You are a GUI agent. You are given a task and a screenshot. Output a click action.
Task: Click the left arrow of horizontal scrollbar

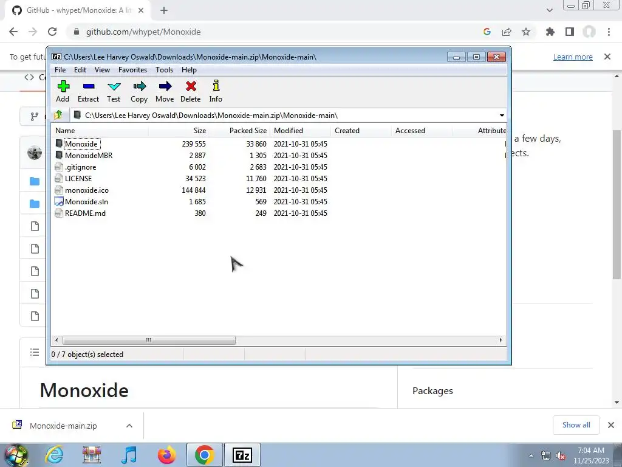pyautogui.click(x=56, y=340)
